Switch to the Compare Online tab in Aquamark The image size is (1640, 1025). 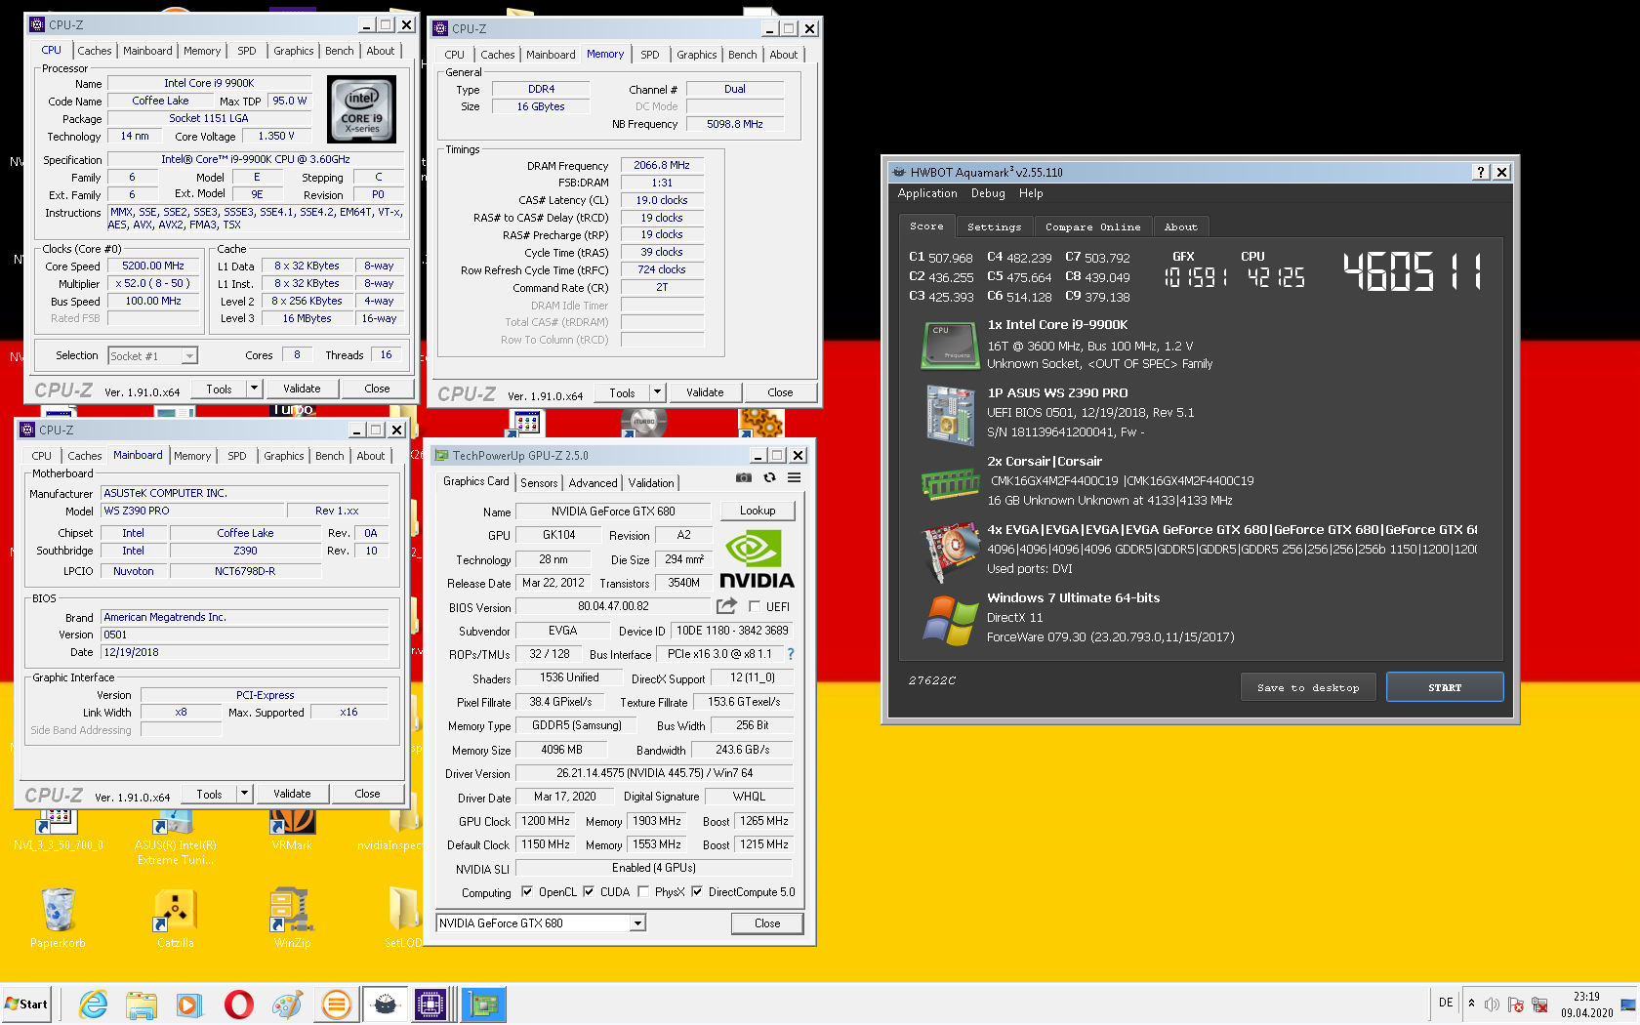[x=1092, y=226]
